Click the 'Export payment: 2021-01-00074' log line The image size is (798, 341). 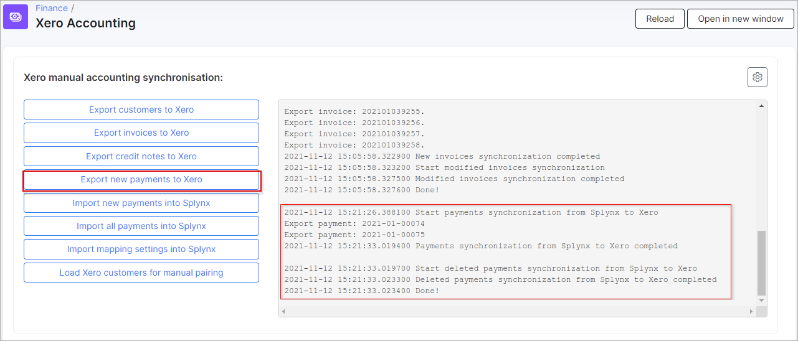click(x=354, y=223)
